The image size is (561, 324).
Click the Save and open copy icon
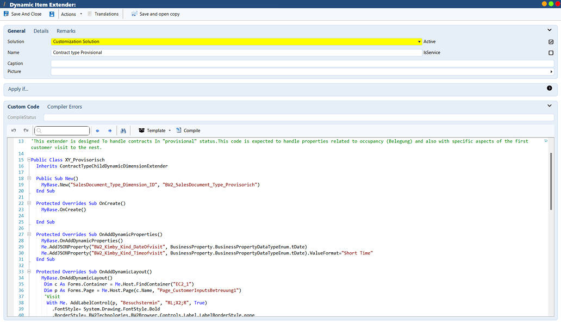[x=134, y=14]
